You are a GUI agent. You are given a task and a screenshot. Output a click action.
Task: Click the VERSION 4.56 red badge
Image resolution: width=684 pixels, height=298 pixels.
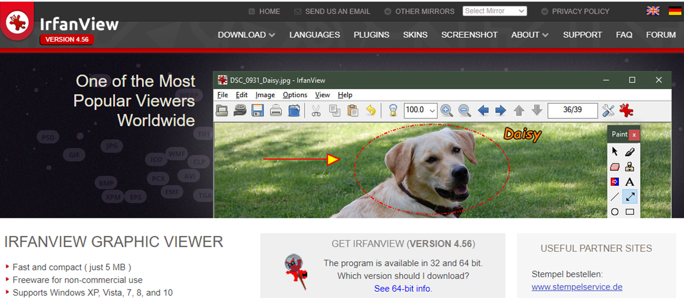(x=67, y=40)
